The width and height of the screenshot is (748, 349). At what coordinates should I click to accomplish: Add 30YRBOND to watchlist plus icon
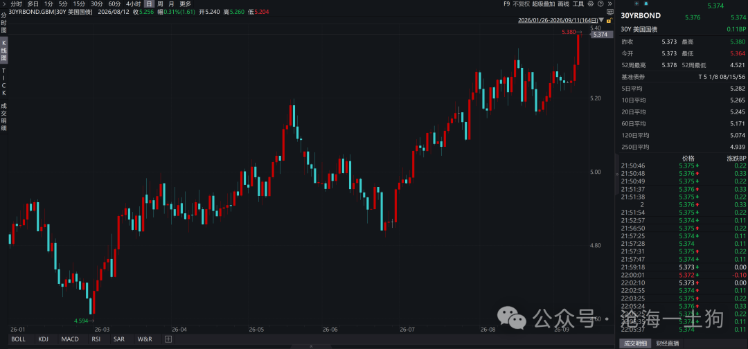[637, 3]
